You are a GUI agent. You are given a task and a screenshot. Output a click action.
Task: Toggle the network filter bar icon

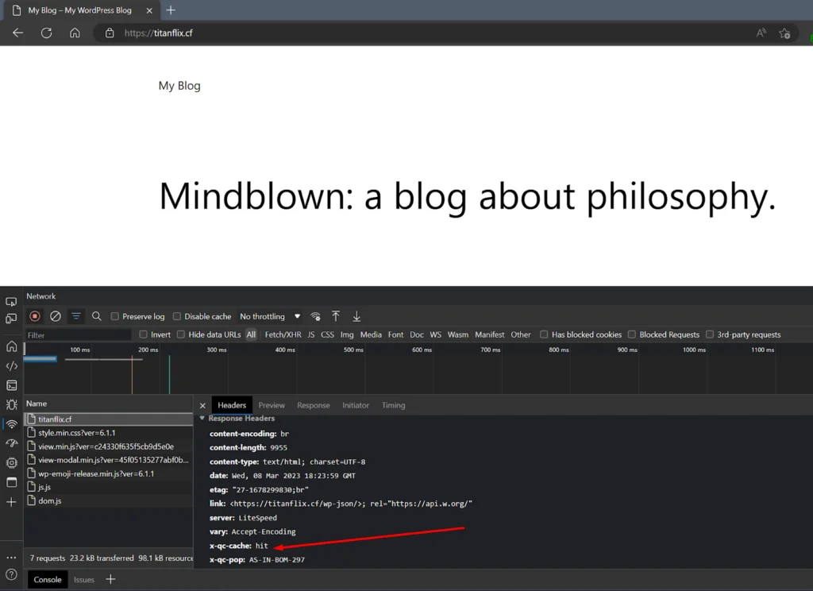point(76,316)
